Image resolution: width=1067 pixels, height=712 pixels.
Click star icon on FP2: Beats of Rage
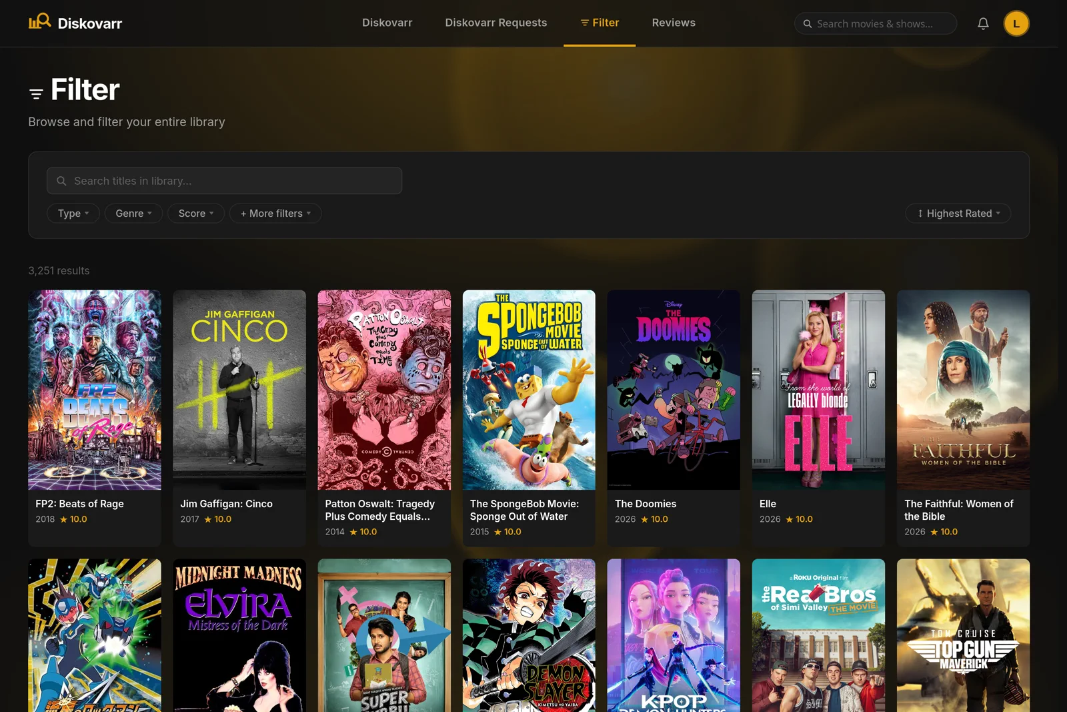coord(64,519)
